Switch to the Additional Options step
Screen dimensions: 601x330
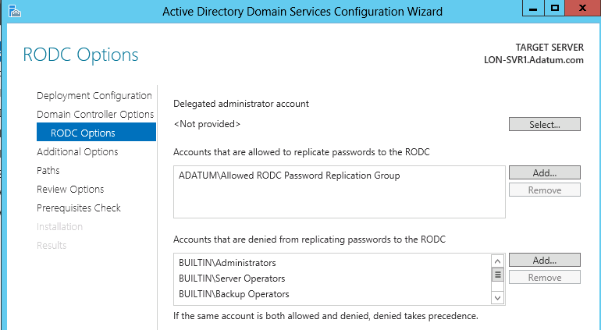[77, 152]
